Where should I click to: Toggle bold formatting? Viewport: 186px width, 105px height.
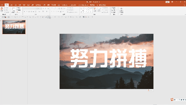click(x=24, y=12)
